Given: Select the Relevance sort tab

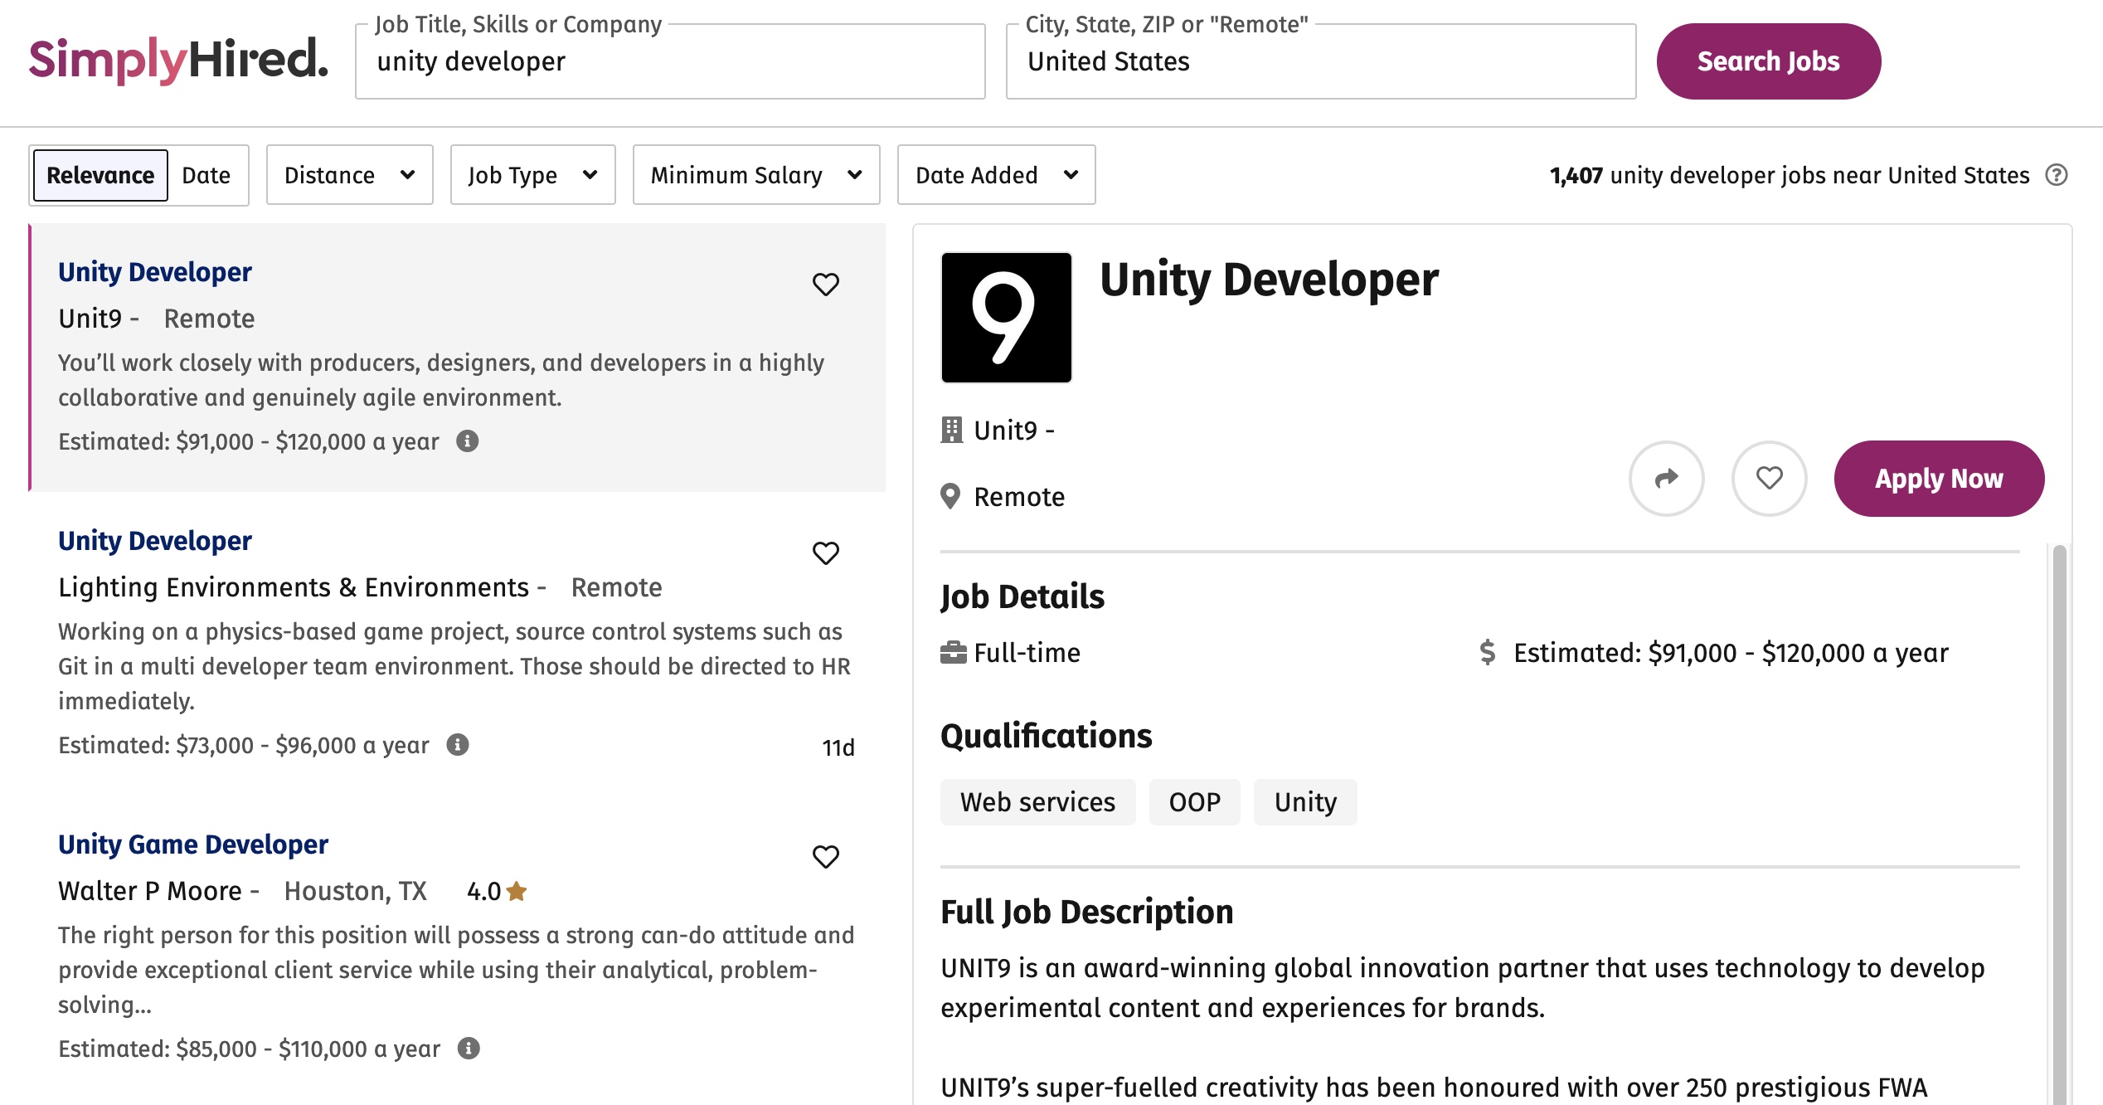Looking at the screenshot, I should coord(99,174).
